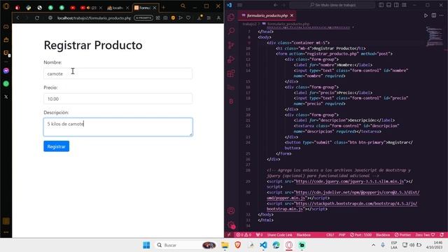
Task: Open Customize Layout icon in VS Code
Action: click(404, 5)
